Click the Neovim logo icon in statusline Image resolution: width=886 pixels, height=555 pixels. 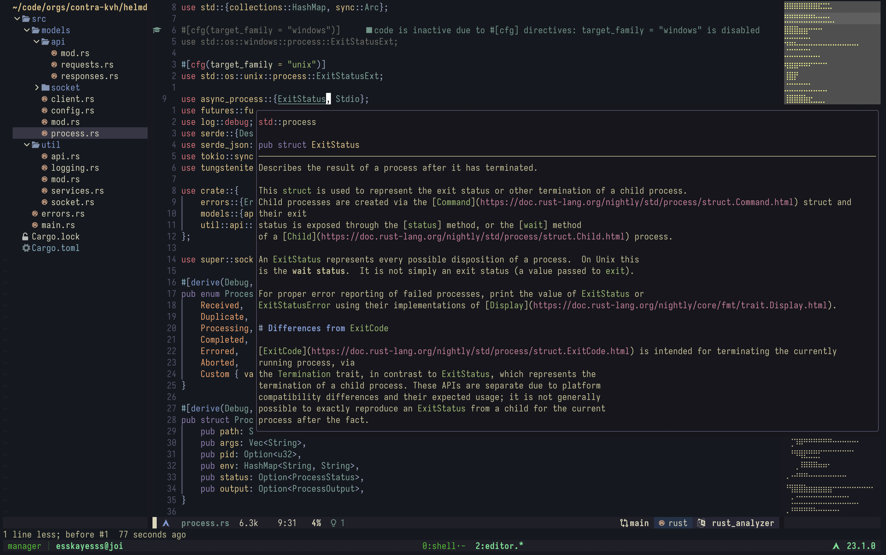click(x=166, y=523)
